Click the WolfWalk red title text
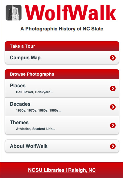 71,13
